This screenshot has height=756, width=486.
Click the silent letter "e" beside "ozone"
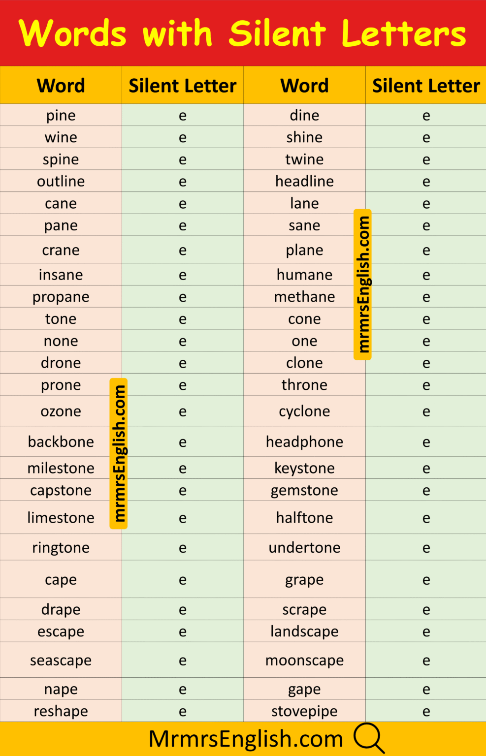pos(183,411)
